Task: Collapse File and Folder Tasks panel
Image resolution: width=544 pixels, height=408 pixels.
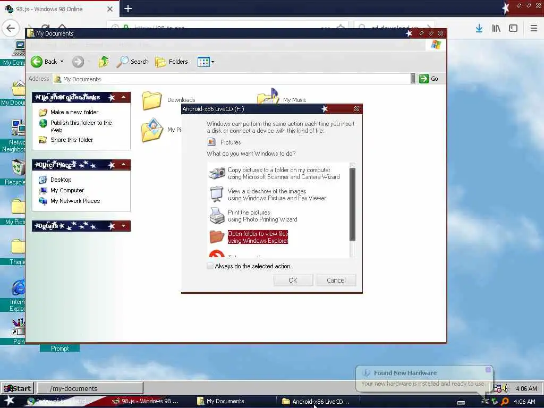Action: point(123,97)
